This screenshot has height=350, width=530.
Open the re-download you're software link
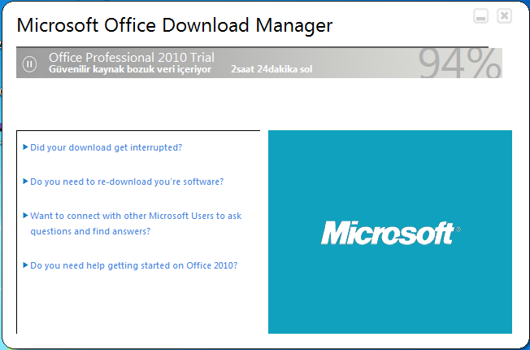(126, 182)
